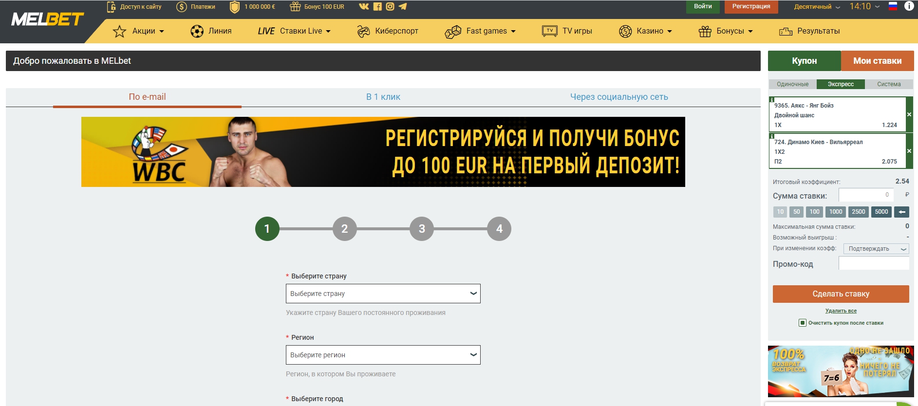Set stake with the 1000 quick button
This screenshot has width=918, height=406.
tap(836, 212)
